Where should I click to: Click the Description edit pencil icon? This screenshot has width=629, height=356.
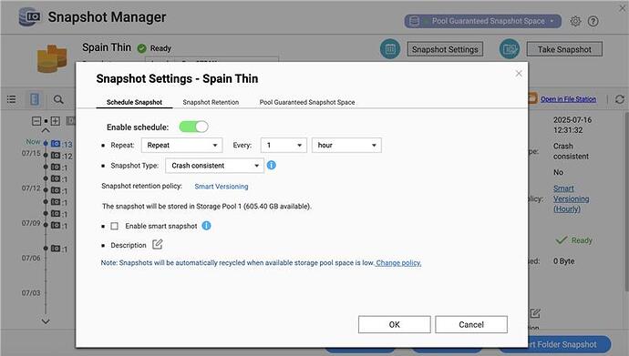pyautogui.click(x=157, y=244)
